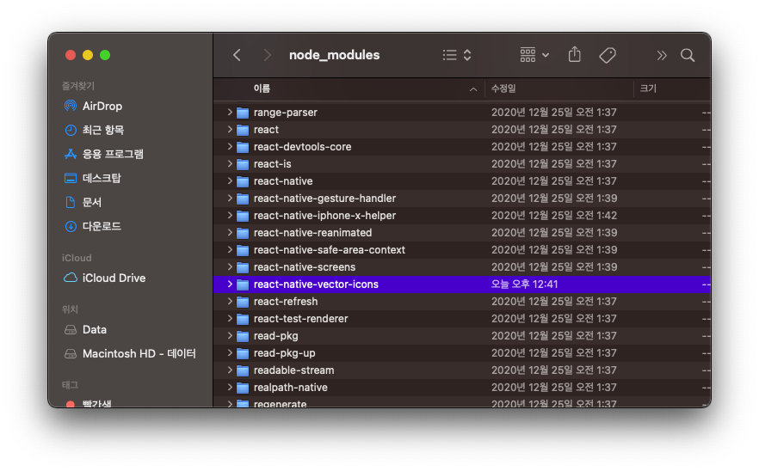Go back with the left arrow
The image size is (759, 471).
pyautogui.click(x=237, y=55)
